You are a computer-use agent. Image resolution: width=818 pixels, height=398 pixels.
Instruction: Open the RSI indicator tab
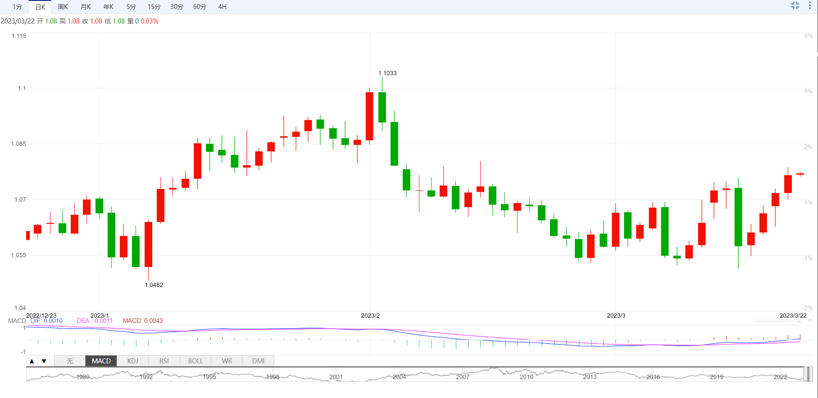click(x=164, y=361)
